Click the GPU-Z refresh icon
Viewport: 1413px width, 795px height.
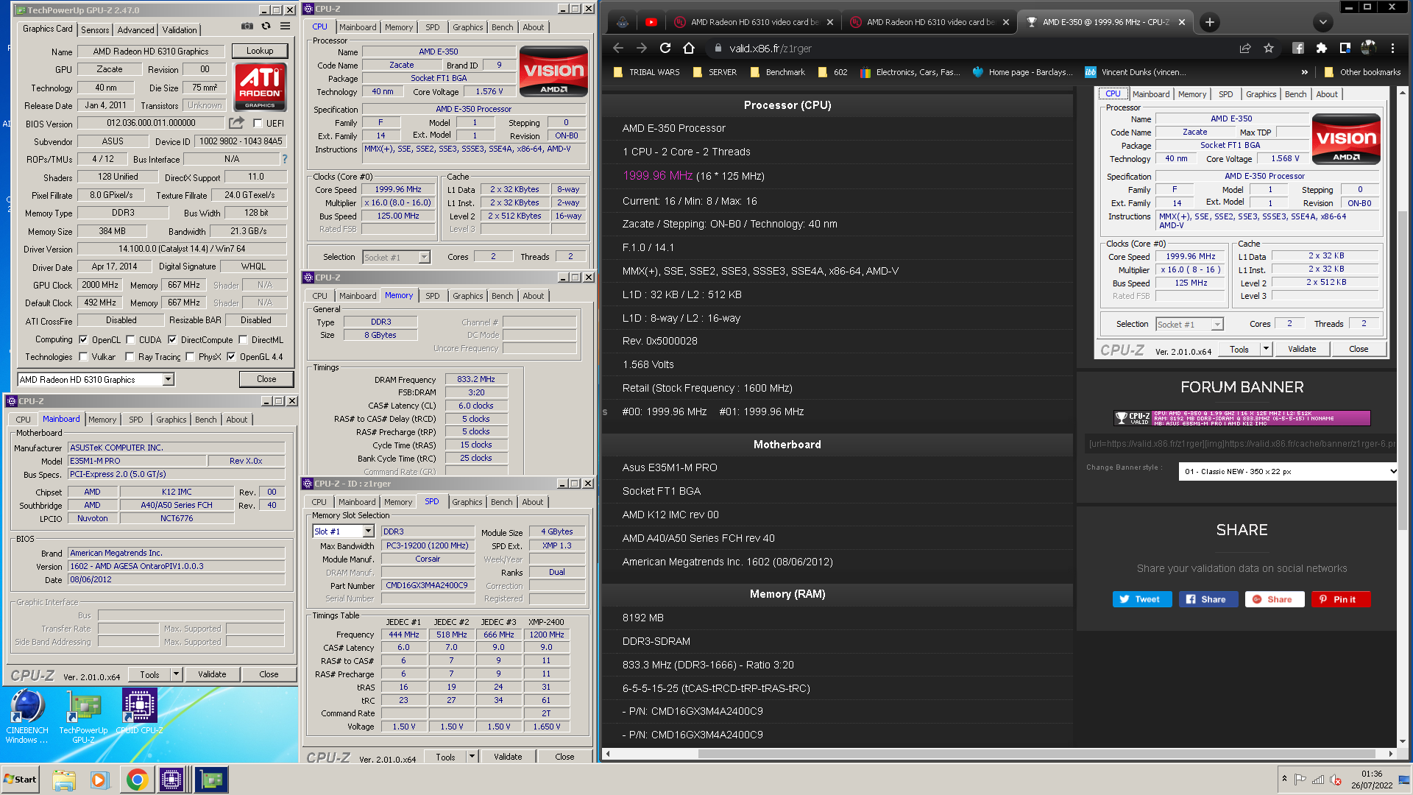pyautogui.click(x=266, y=26)
